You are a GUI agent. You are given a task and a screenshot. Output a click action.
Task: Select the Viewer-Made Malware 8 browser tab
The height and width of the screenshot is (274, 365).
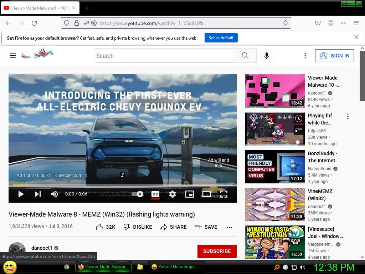pos(40,8)
